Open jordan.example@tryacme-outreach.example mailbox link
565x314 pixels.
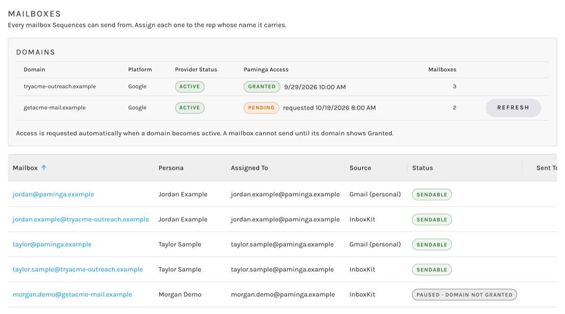81,220
